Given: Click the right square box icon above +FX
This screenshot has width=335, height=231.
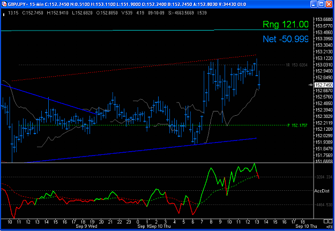Looking at the screenshot, I should point(331,221).
